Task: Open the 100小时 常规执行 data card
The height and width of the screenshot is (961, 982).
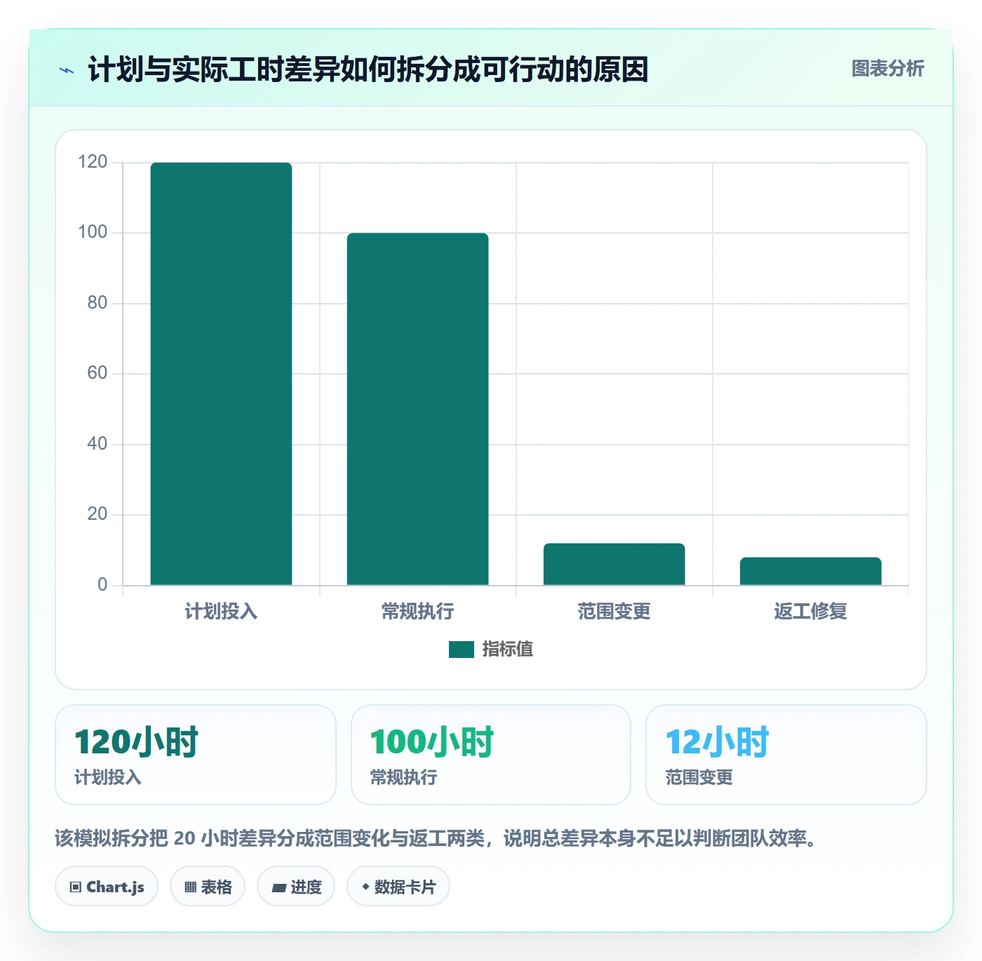Action: 491,755
